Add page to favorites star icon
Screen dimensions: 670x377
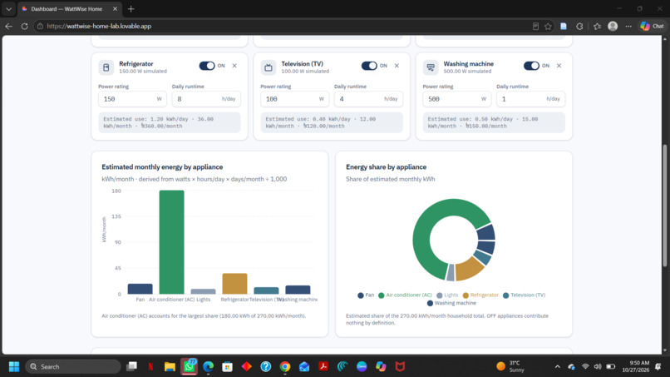tap(548, 26)
